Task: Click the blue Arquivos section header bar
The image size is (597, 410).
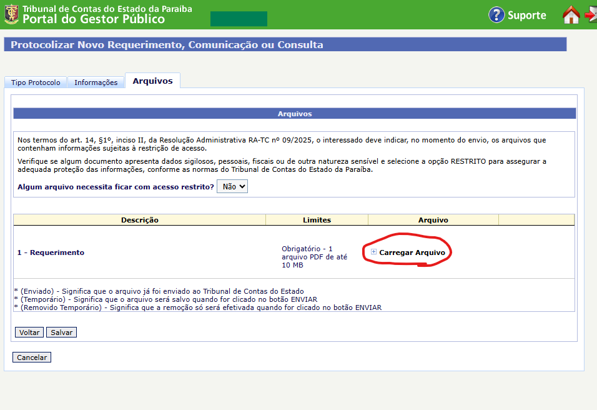Action: [295, 114]
